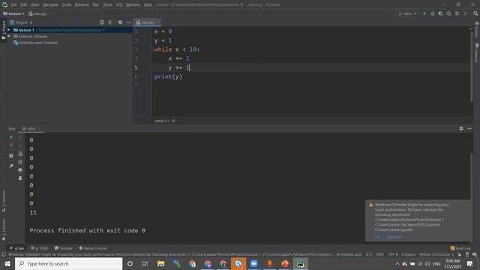Image resolution: width=480 pixels, height=270 pixels.
Task: Open the View menu
Action: tap(35, 4)
